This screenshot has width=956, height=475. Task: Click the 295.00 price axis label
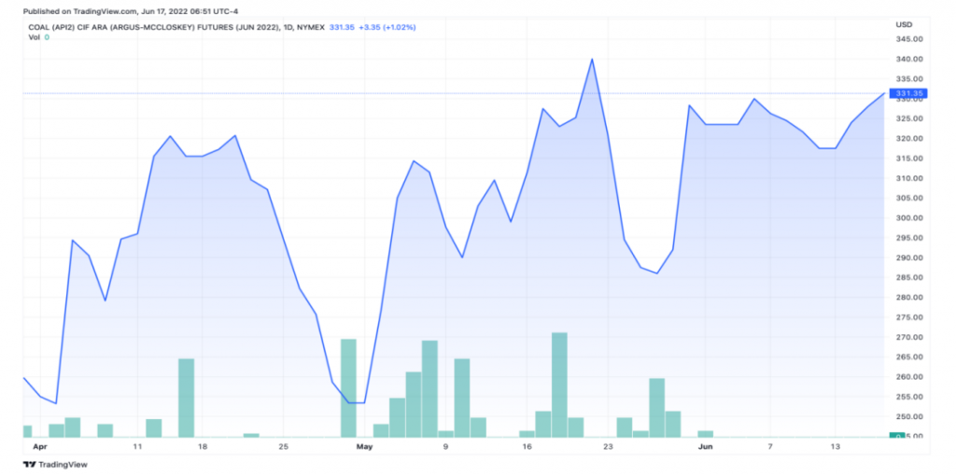(x=907, y=238)
